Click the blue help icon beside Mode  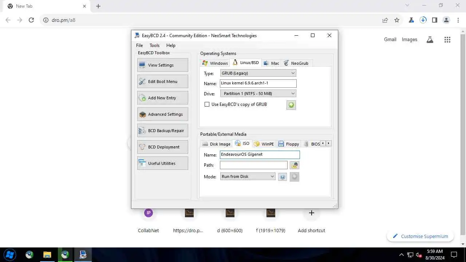coord(283,177)
